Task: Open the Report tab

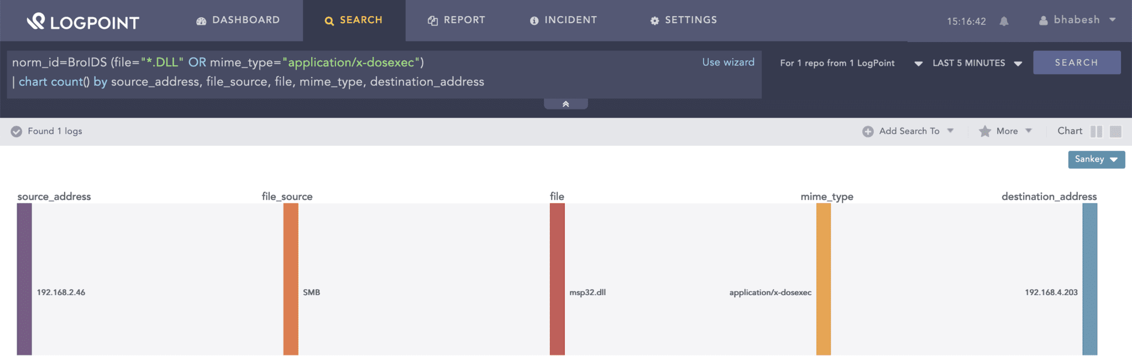Action: tap(457, 20)
